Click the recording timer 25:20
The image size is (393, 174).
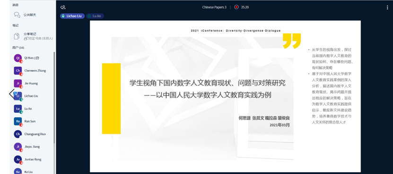[245, 7]
